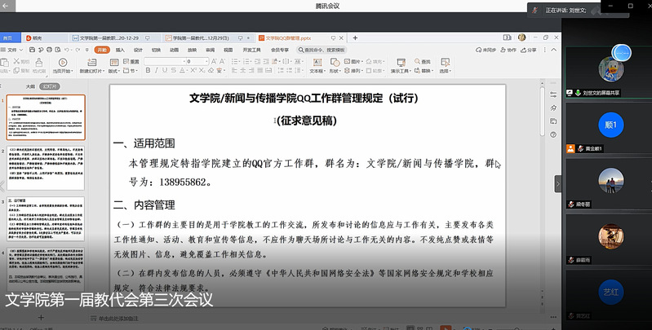Click the search commands input field
The width and height of the screenshot is (652, 330).
point(322,50)
